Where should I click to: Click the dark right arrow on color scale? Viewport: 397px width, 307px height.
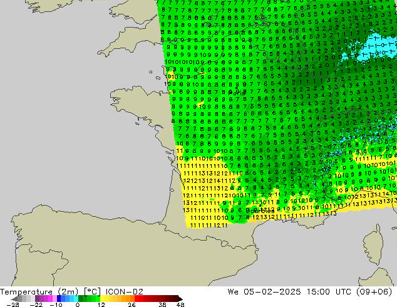pos(180,299)
